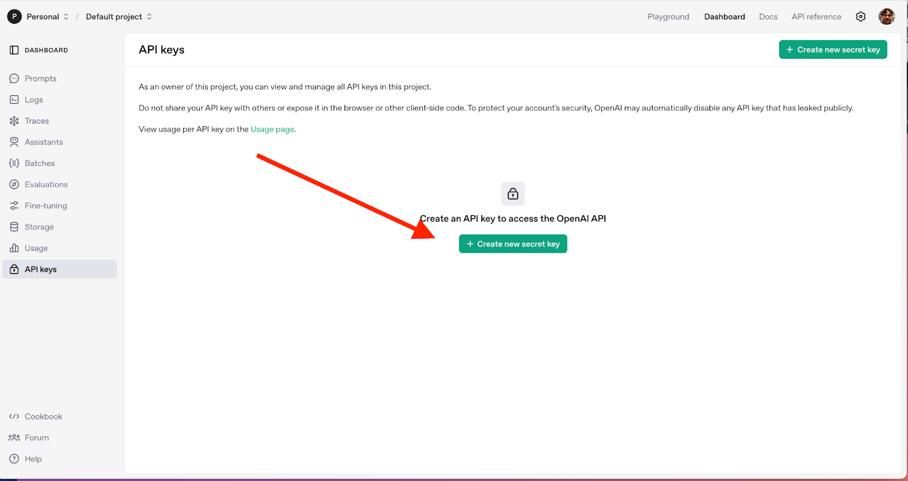The width and height of the screenshot is (908, 481).
Task: Click the 'As an owner of this project' sentence
Action: click(x=285, y=87)
